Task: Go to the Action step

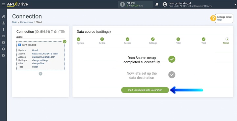Action: (102, 39)
